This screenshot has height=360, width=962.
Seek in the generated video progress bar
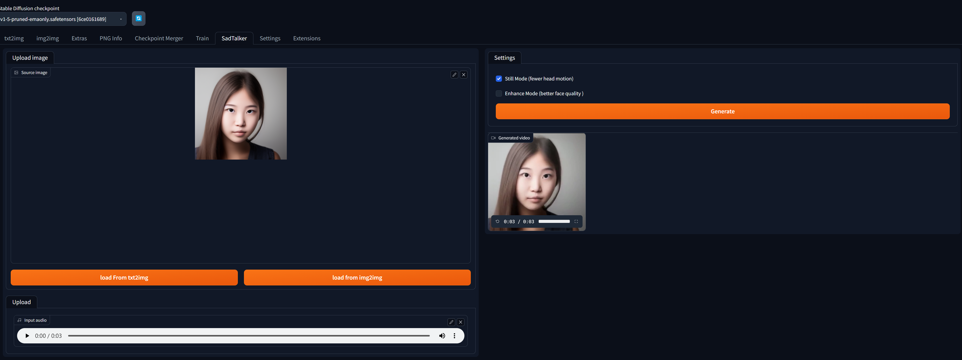click(554, 221)
